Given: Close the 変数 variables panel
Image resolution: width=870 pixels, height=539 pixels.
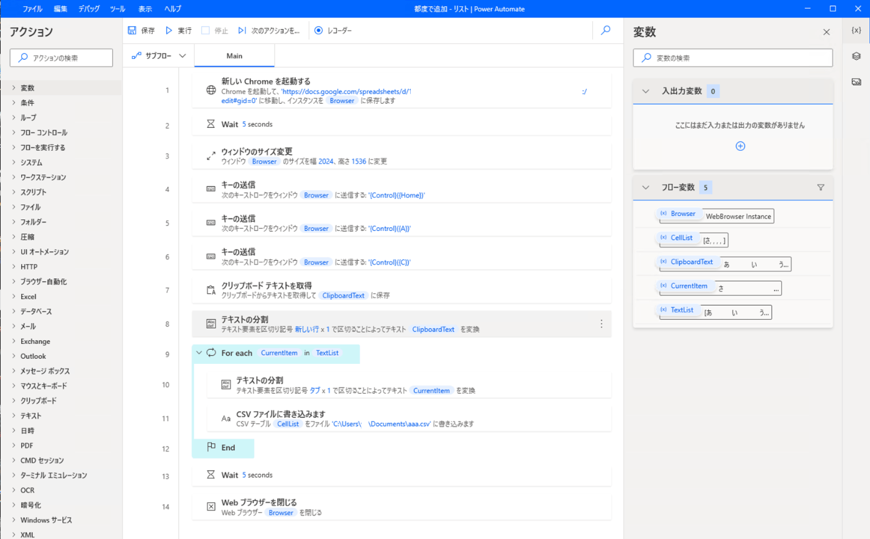Looking at the screenshot, I should coord(826,32).
